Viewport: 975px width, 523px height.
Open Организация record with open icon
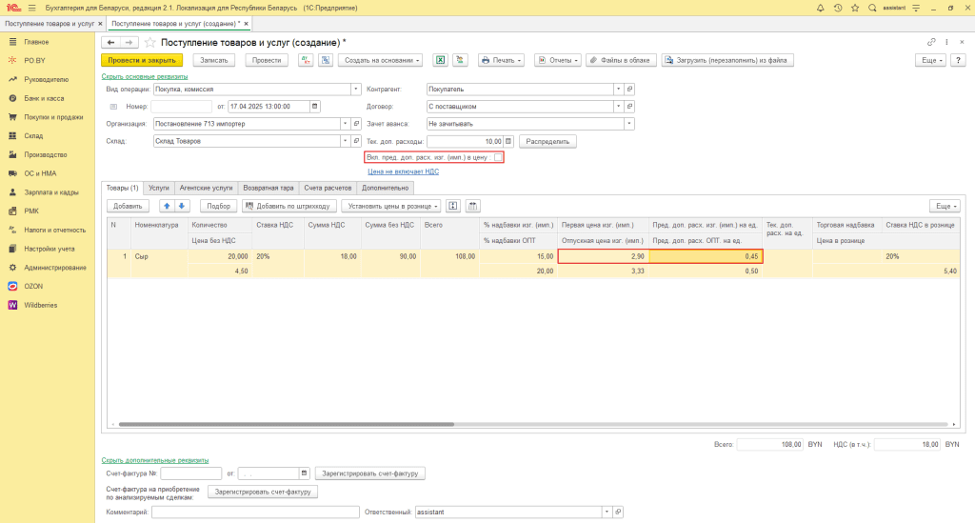click(356, 124)
